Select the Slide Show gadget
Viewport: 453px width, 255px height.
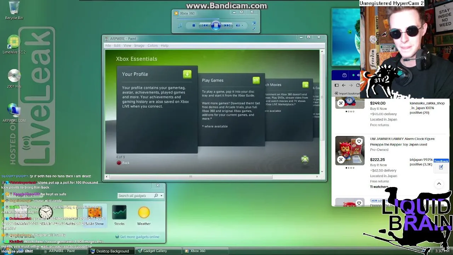click(x=94, y=215)
